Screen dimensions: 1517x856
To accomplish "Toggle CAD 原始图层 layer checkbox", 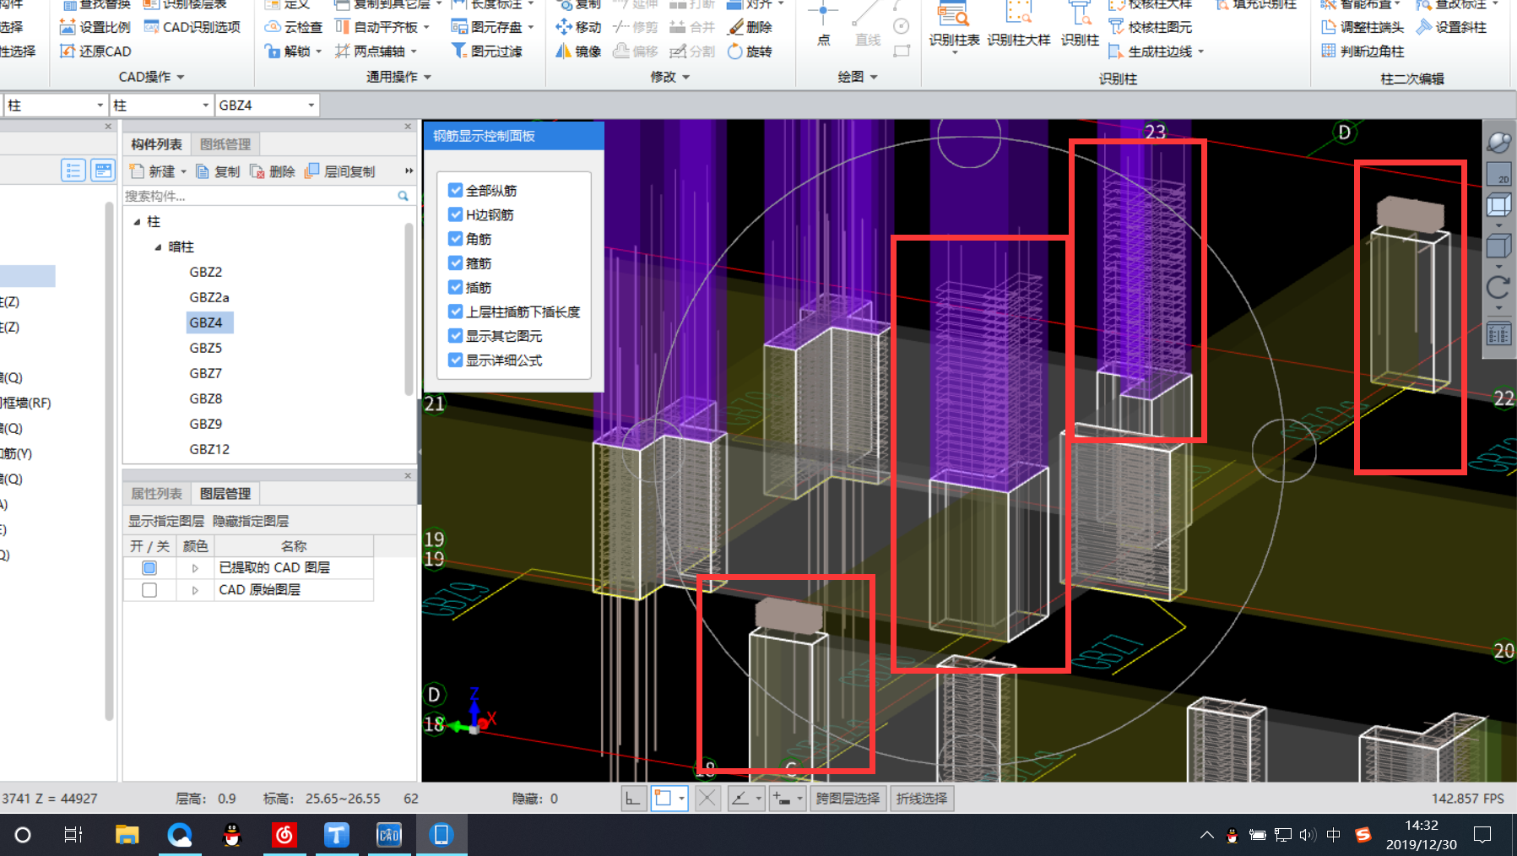I will pyautogui.click(x=149, y=590).
